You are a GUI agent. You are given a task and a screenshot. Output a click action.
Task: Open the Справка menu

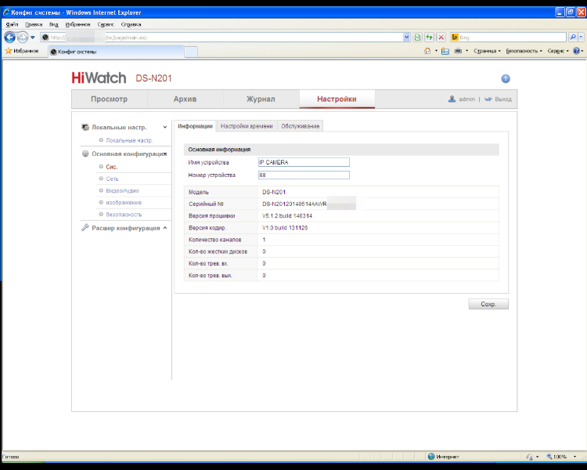(131, 24)
